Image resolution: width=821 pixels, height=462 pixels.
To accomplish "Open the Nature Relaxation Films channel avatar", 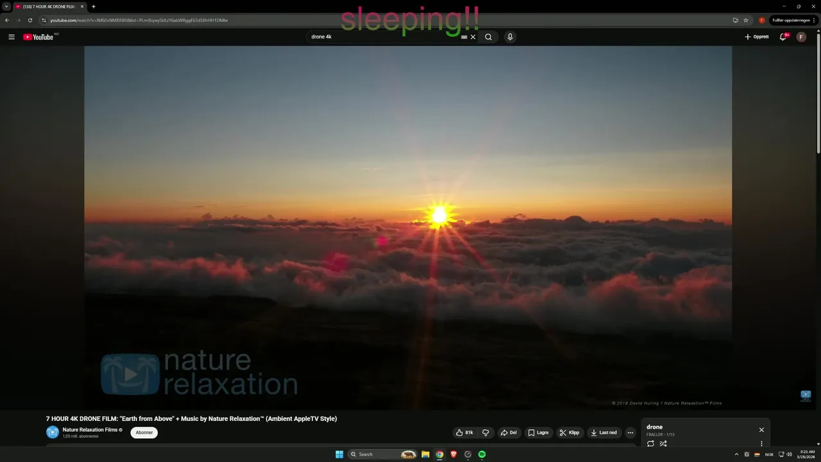I will point(53,432).
